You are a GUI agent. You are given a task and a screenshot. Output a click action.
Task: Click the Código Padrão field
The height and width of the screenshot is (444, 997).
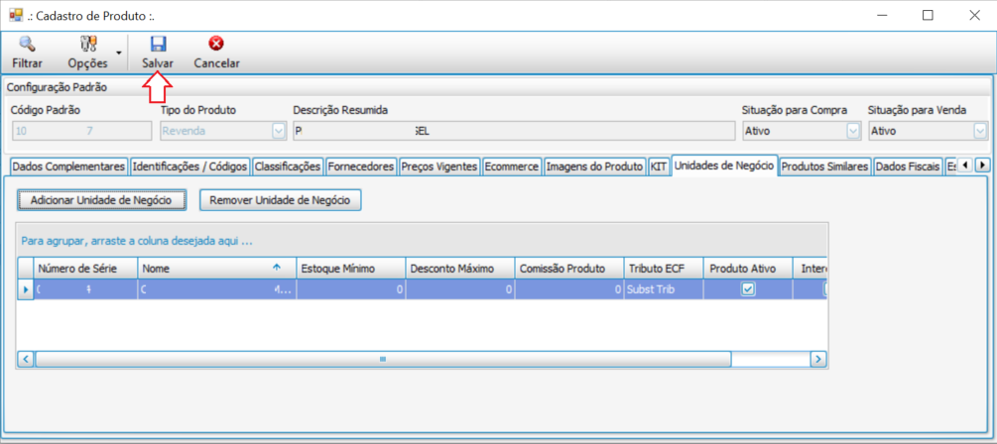click(x=80, y=131)
